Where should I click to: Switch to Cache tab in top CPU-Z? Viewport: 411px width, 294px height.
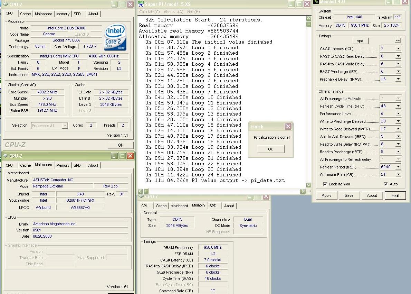pos(26,14)
